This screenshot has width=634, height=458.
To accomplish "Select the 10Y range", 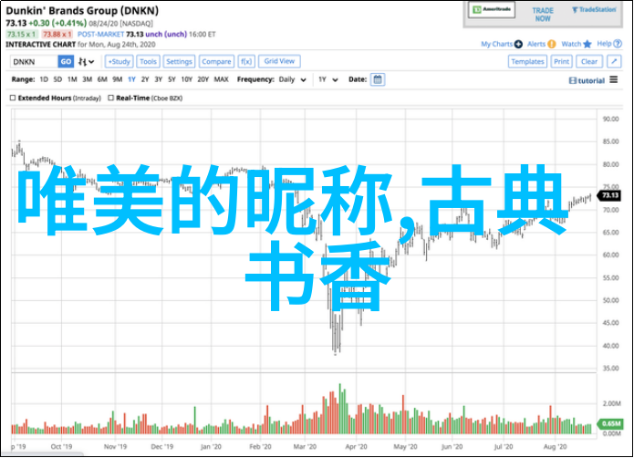I will point(187,79).
